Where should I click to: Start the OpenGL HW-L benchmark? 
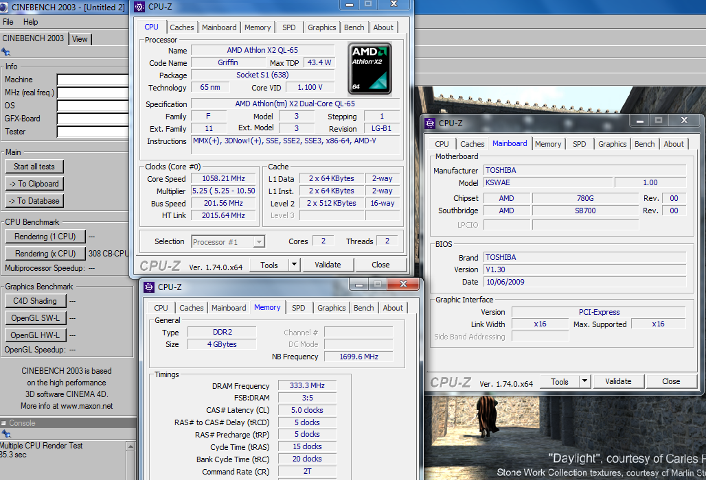point(36,335)
